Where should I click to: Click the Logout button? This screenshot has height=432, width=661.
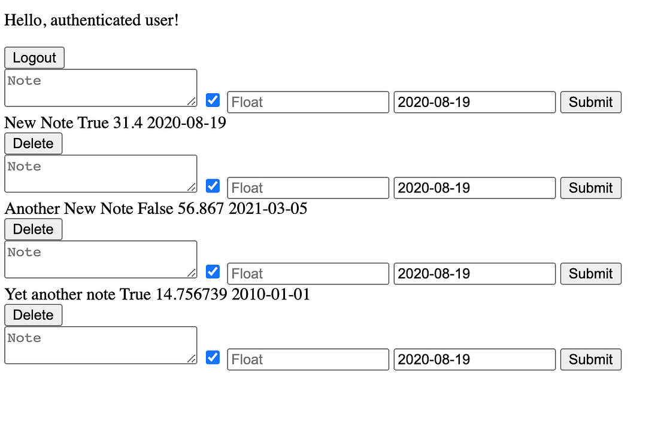(x=34, y=57)
